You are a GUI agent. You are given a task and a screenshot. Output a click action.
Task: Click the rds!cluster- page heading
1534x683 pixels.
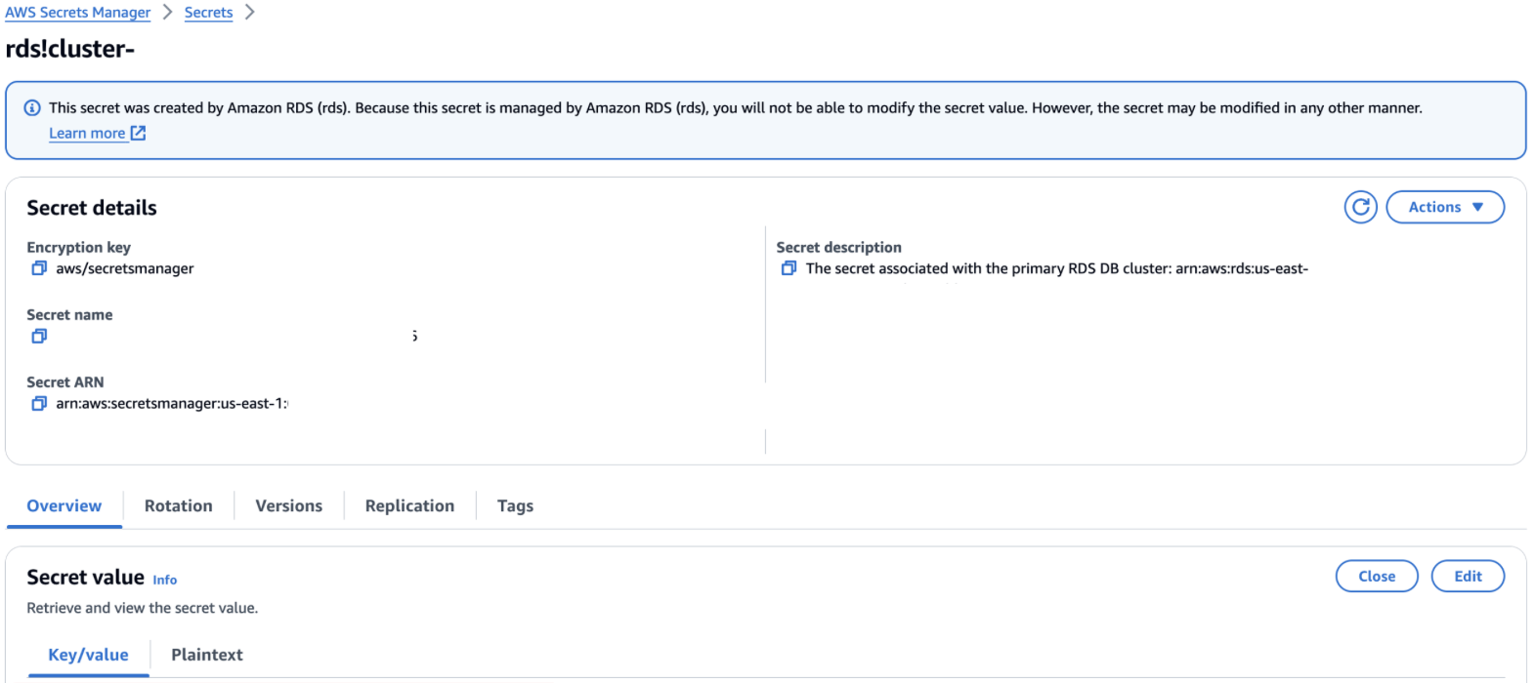coord(70,49)
